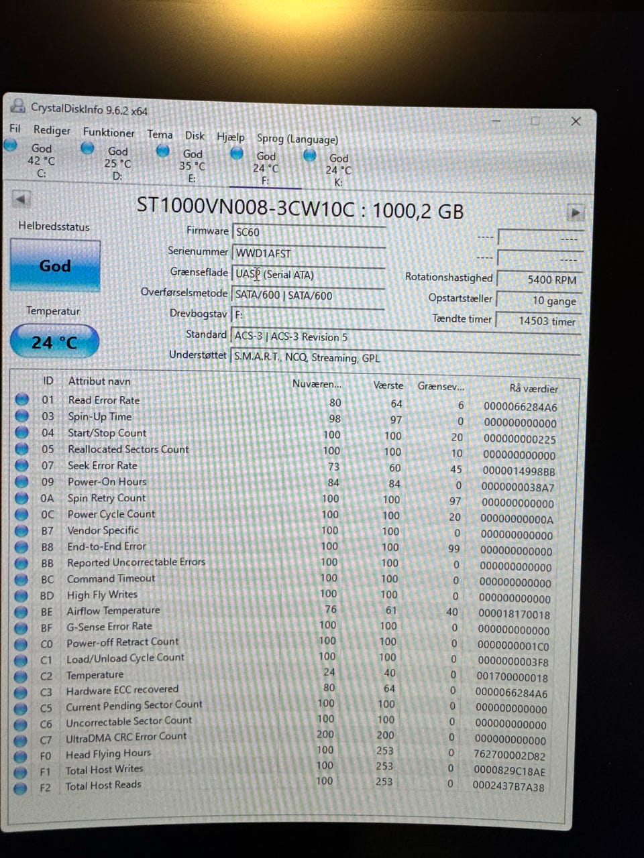
Task: Click status icon for Head Flying Hours
Action: (21, 756)
